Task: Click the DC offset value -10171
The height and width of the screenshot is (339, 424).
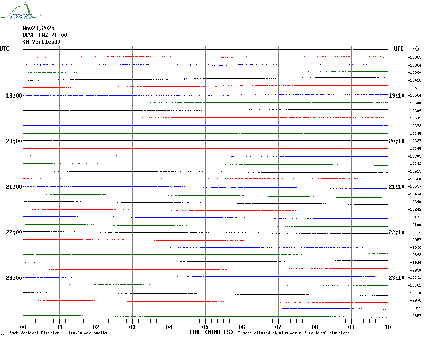Action: tap(414, 217)
